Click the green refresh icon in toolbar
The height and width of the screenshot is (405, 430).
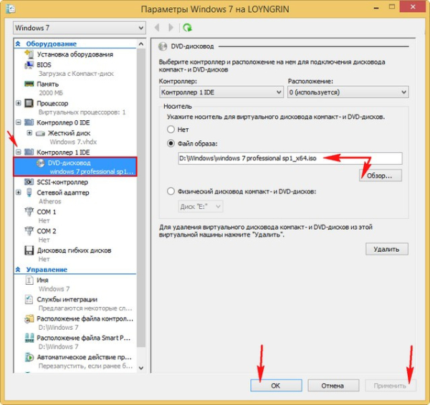click(x=188, y=28)
